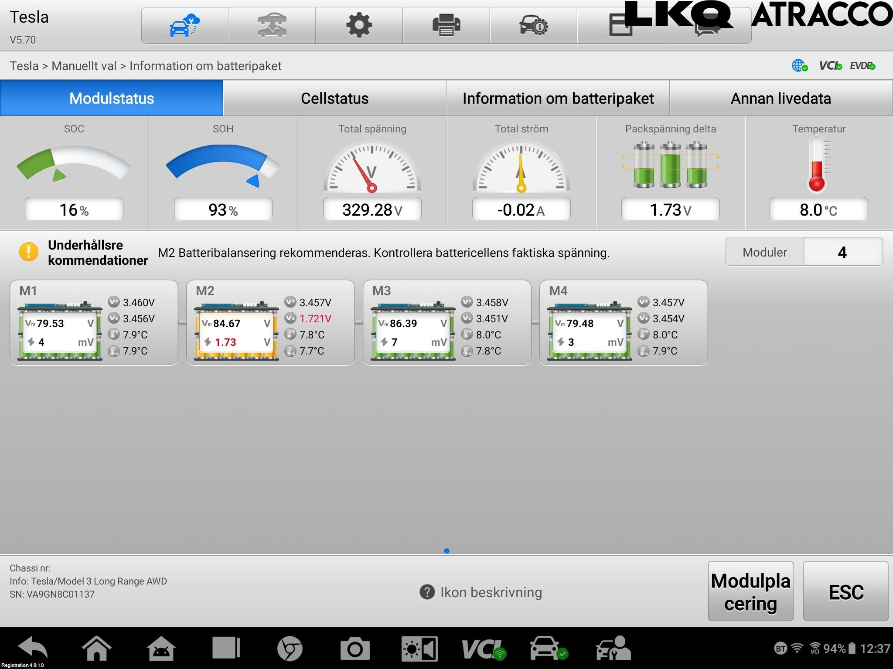Open the vehicle info gear icon

[x=533, y=25]
